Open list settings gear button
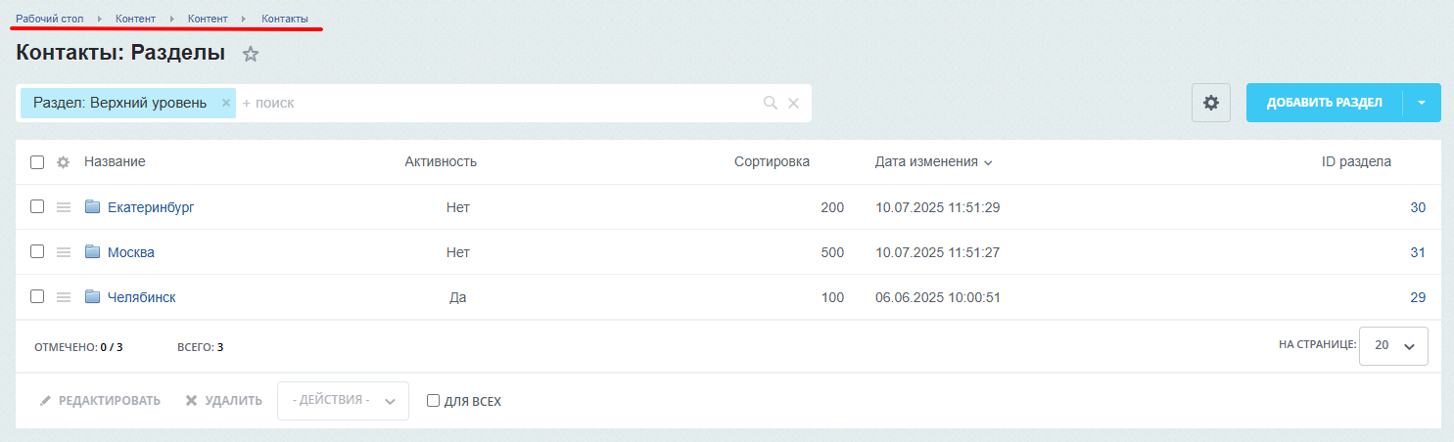Viewport: 1454px width, 442px height. click(1210, 103)
